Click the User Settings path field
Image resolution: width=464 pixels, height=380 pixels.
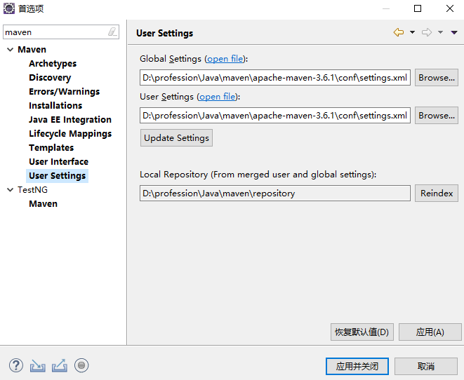pyautogui.click(x=275, y=116)
